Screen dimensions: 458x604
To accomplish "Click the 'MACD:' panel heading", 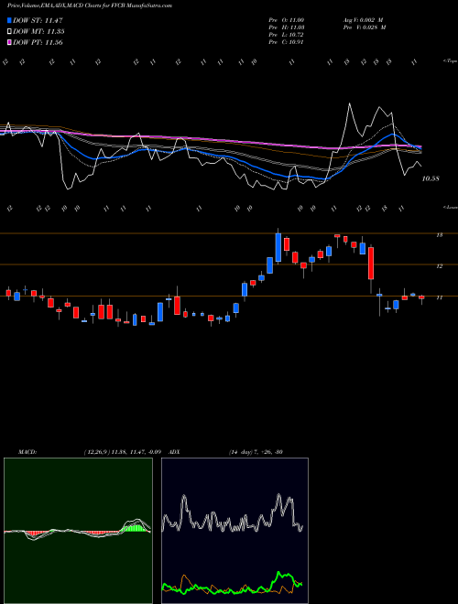I will [27, 452].
